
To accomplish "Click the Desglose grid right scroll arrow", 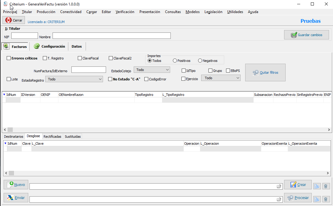I will [x=328, y=173].
